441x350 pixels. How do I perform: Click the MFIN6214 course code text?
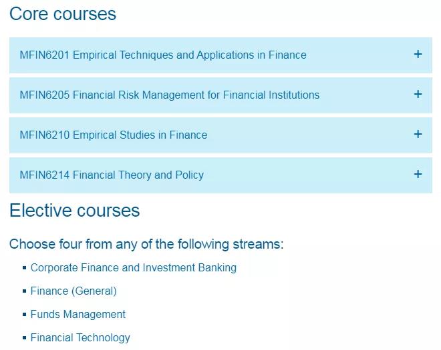[x=45, y=175]
